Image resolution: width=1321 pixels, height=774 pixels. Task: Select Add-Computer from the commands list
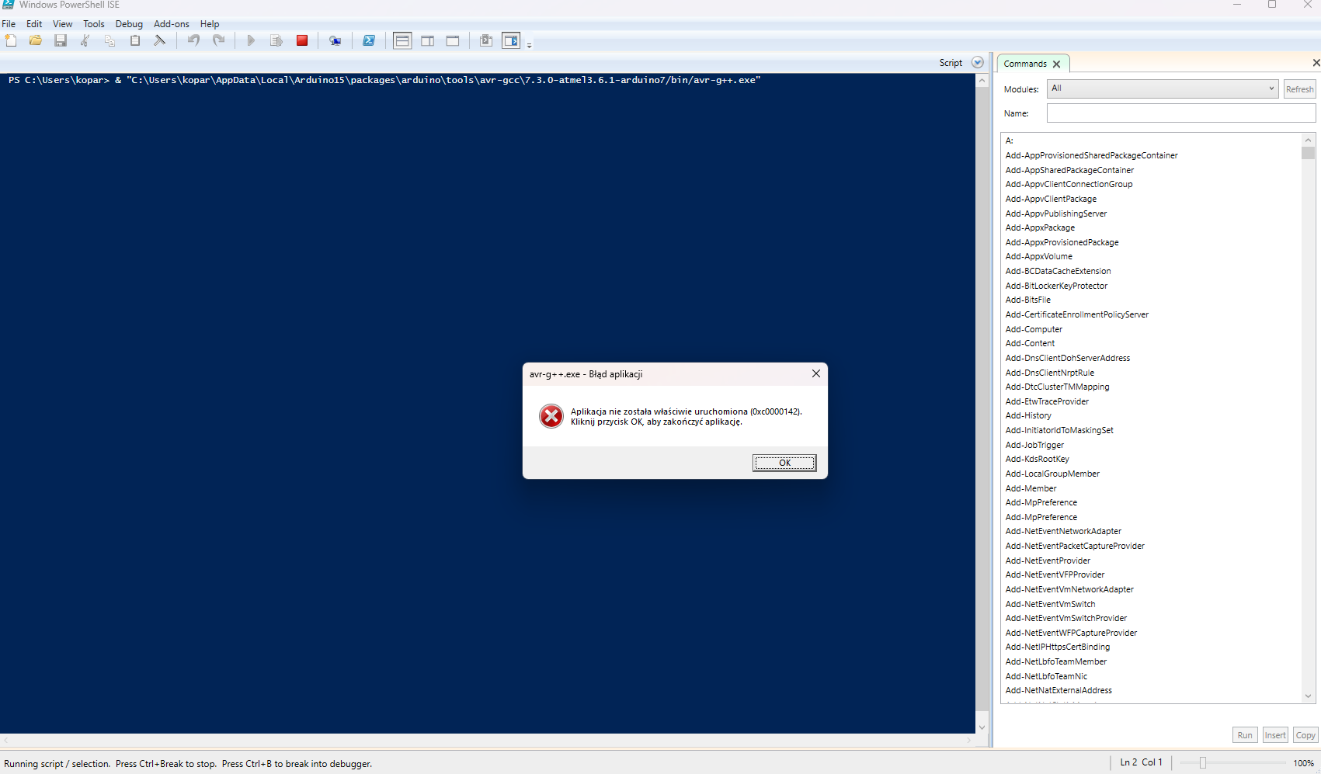click(x=1034, y=328)
